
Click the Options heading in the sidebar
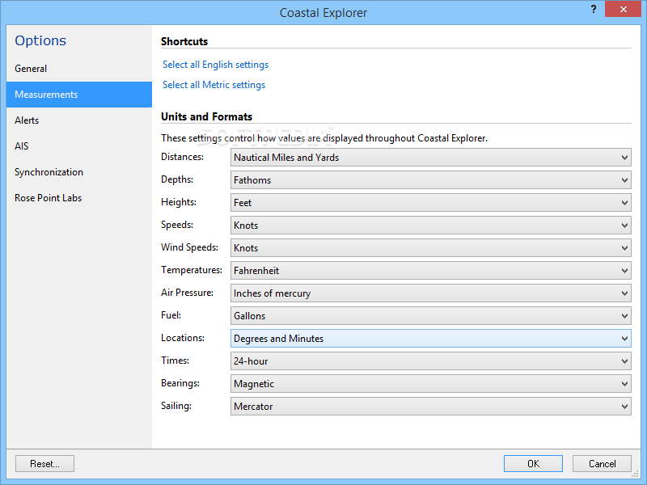tap(40, 40)
